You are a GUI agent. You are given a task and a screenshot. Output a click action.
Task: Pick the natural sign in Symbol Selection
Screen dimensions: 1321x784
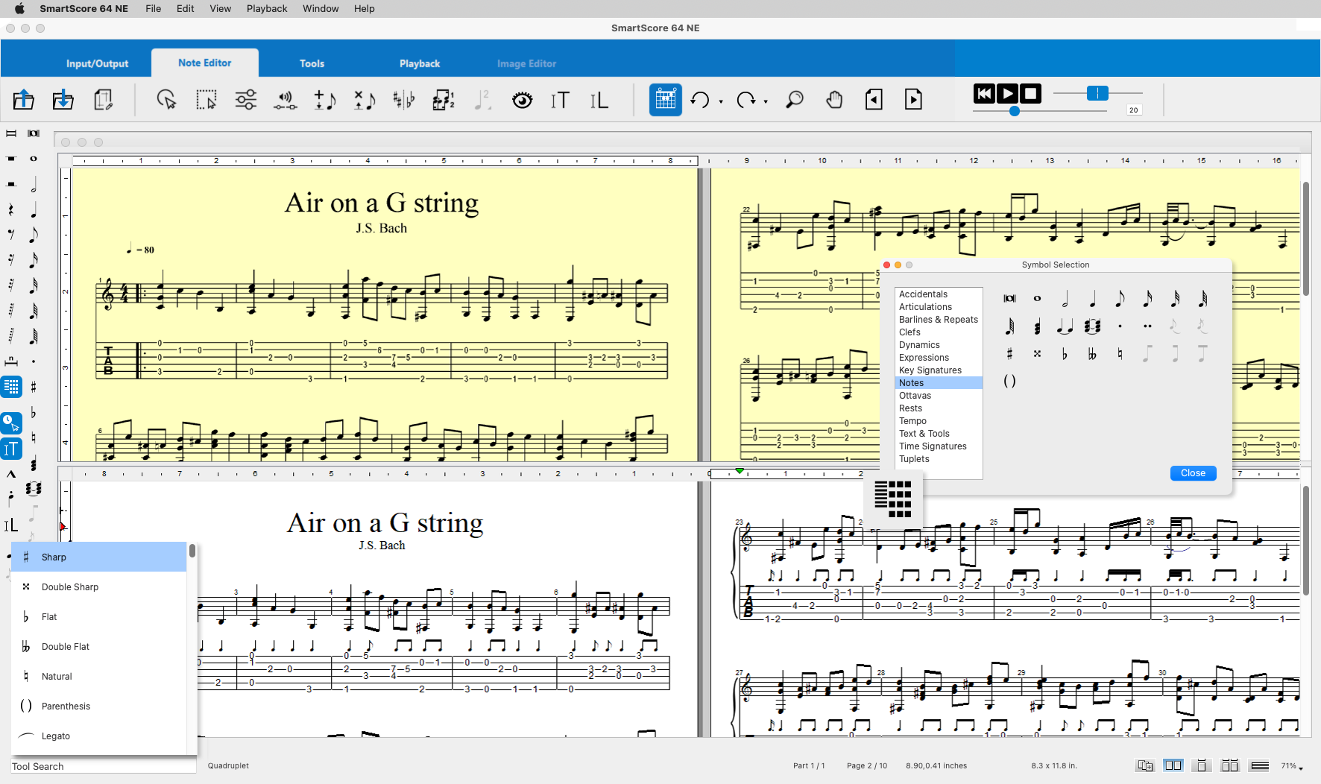(x=1120, y=354)
